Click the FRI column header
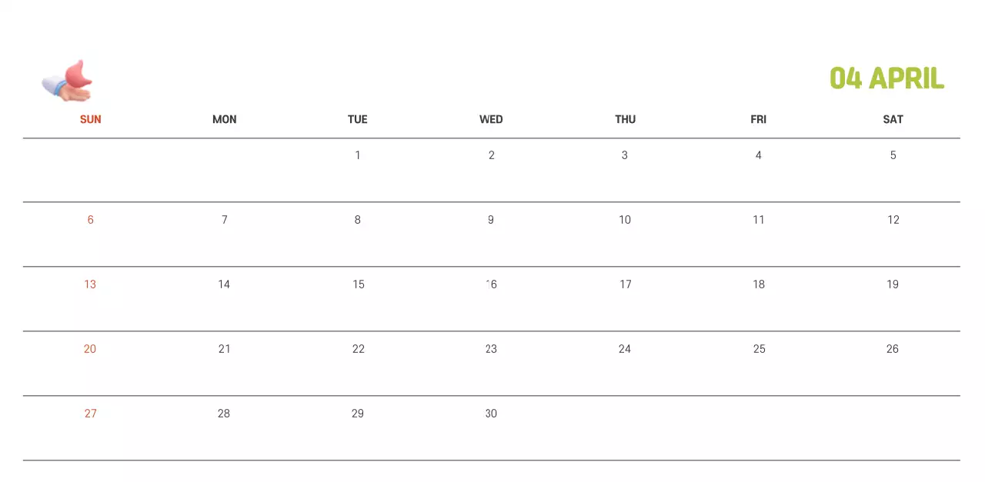Viewport: 985px width, 482px height. click(x=758, y=119)
